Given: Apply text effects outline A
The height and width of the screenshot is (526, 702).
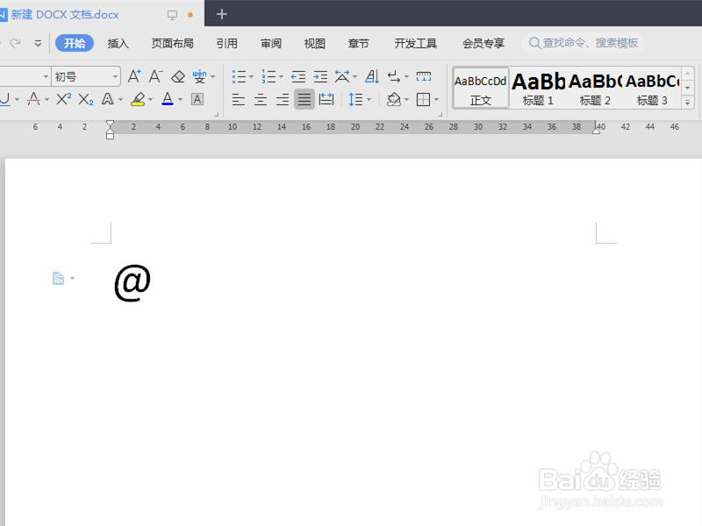Looking at the screenshot, I should (x=107, y=99).
